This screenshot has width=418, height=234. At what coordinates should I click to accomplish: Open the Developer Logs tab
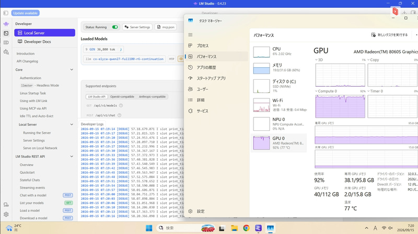click(x=92, y=124)
